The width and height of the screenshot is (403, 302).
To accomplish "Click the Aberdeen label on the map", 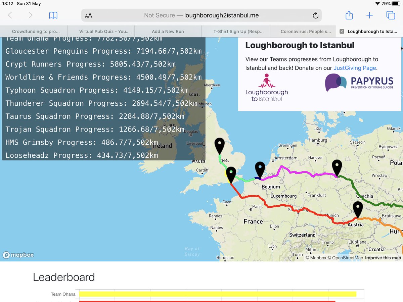I will [x=212, y=85].
